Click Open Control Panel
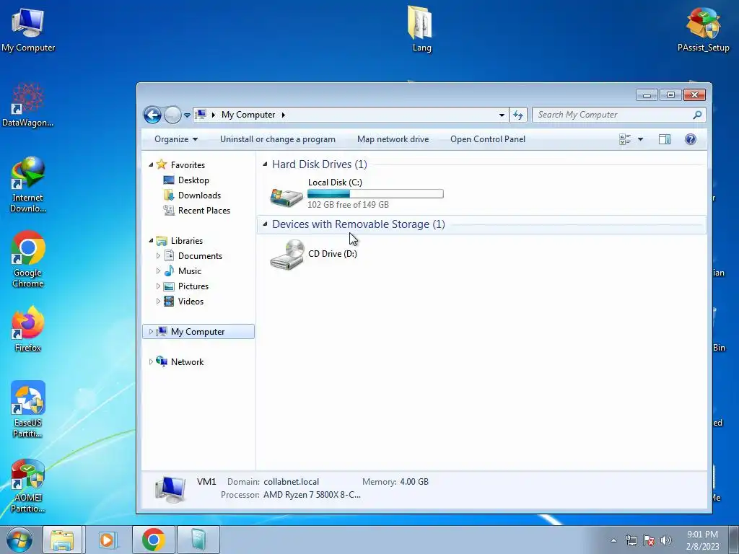The image size is (739, 554). coord(488,139)
